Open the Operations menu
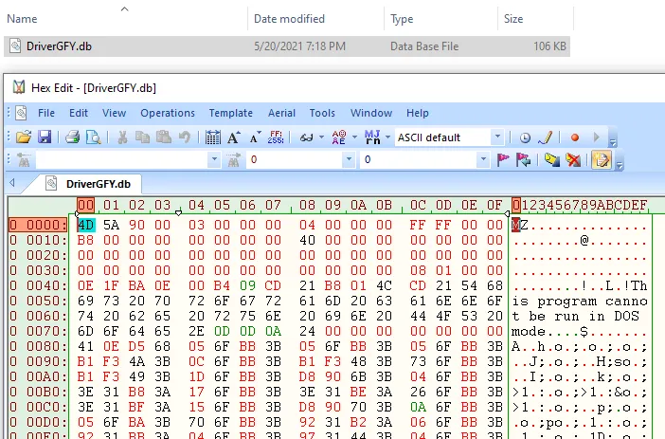The height and width of the screenshot is (439, 665). (168, 113)
